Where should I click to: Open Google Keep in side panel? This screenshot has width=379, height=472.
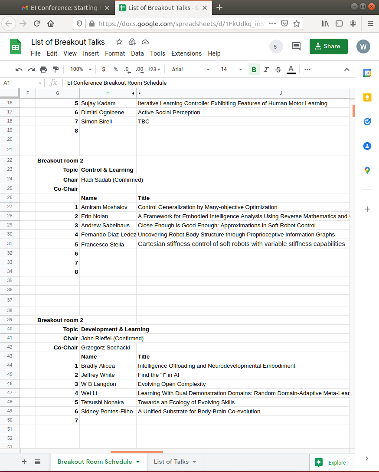367,97
